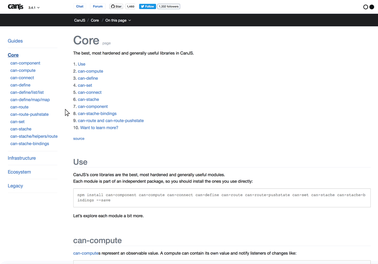Click the can-compute link in the numbered list
378x264 pixels.
[x=90, y=71]
